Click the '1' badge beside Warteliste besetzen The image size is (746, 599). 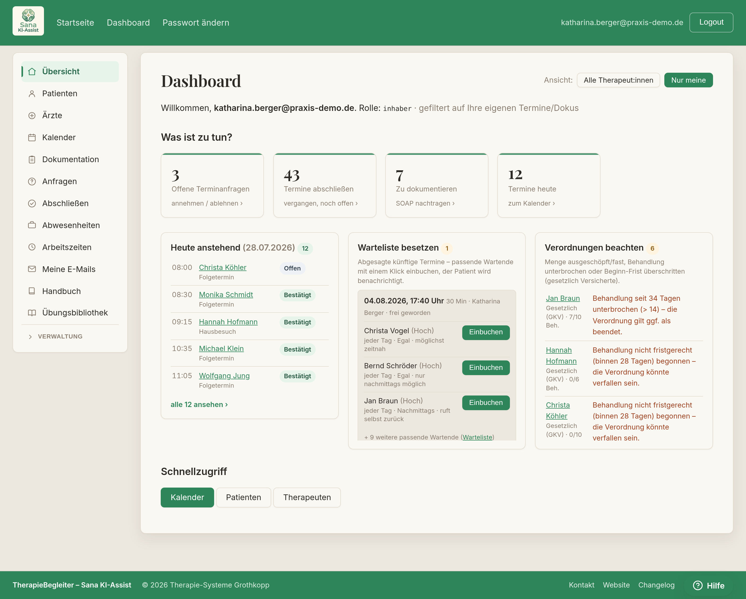pyautogui.click(x=447, y=248)
